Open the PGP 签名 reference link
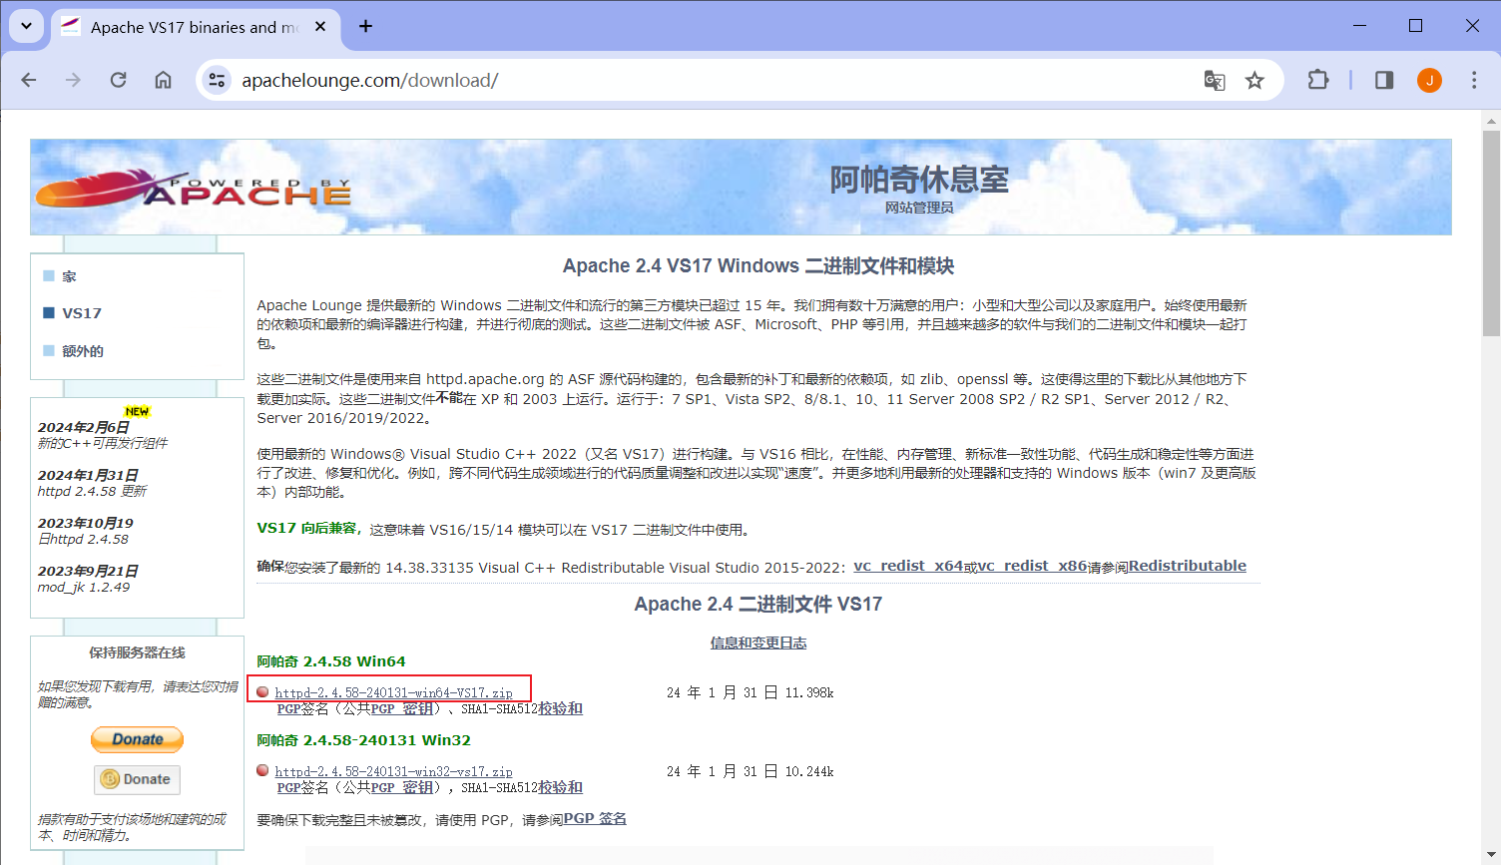Image resolution: width=1501 pixels, height=865 pixels. (x=595, y=818)
